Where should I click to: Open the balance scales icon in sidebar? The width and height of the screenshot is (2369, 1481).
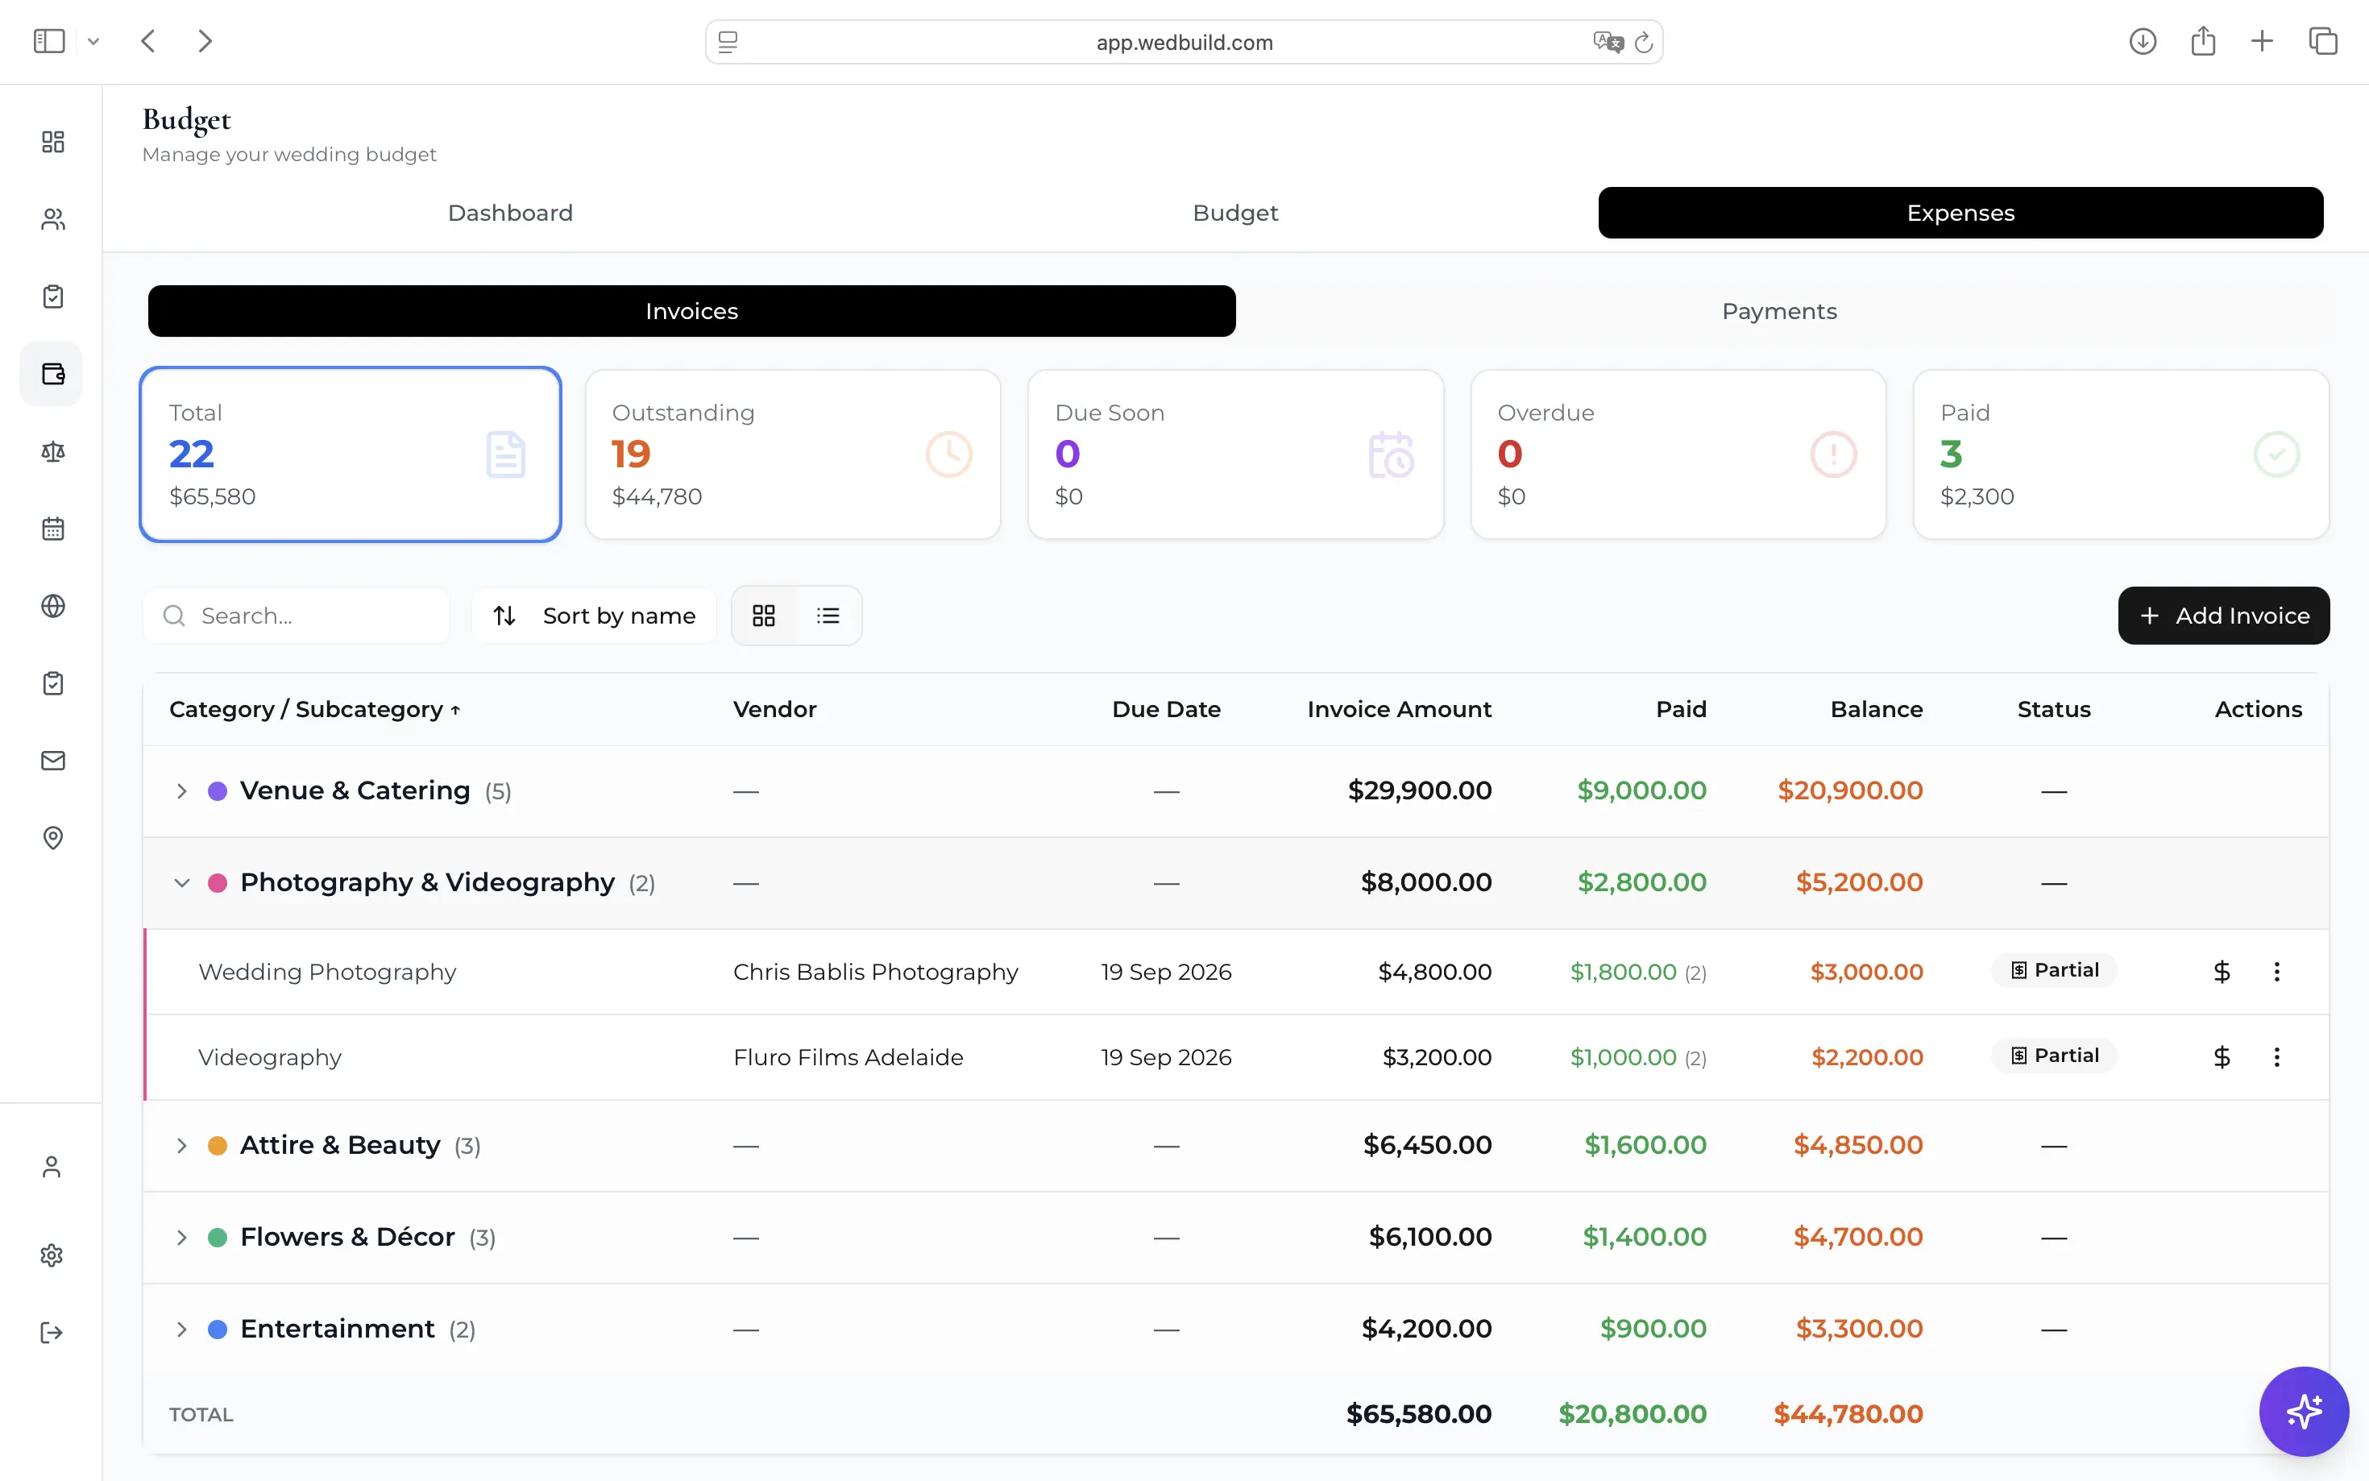tap(53, 451)
